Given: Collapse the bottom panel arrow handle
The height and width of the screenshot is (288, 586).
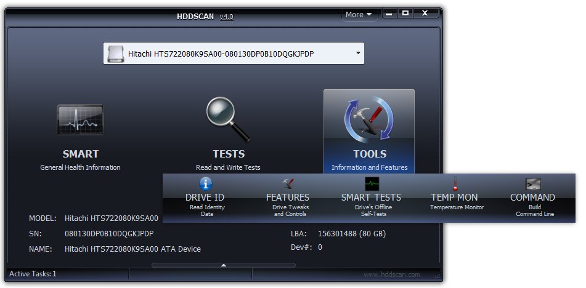Looking at the screenshot, I should click(x=224, y=265).
